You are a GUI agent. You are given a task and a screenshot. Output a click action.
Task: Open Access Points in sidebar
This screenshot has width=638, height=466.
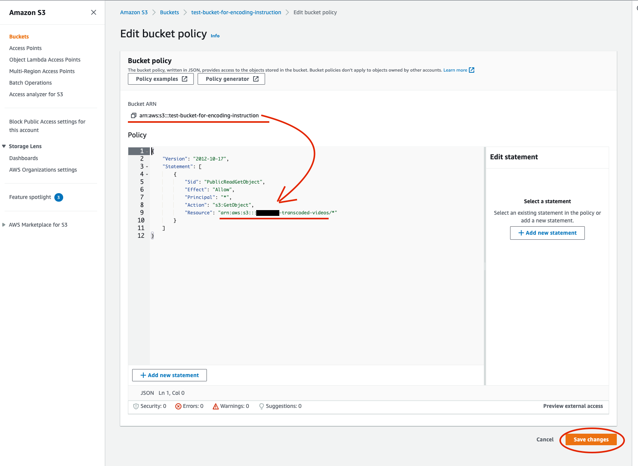[25, 48]
